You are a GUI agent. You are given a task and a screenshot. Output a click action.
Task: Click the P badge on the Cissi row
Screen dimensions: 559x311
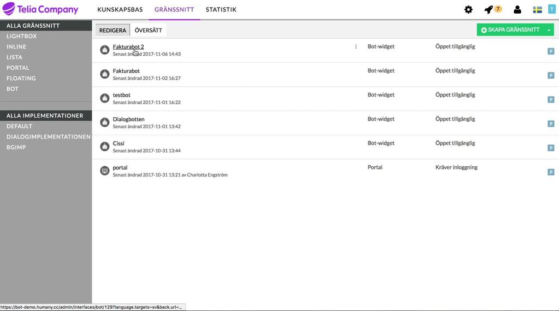[551, 148]
